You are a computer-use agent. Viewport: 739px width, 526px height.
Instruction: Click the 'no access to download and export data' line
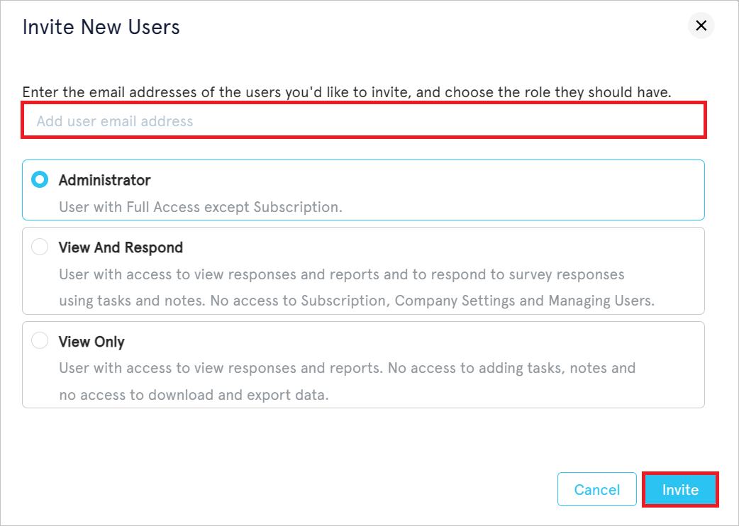(194, 395)
